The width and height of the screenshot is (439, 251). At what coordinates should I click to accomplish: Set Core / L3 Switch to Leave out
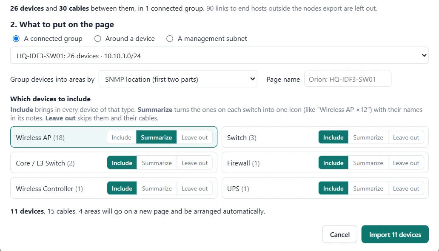194,163
